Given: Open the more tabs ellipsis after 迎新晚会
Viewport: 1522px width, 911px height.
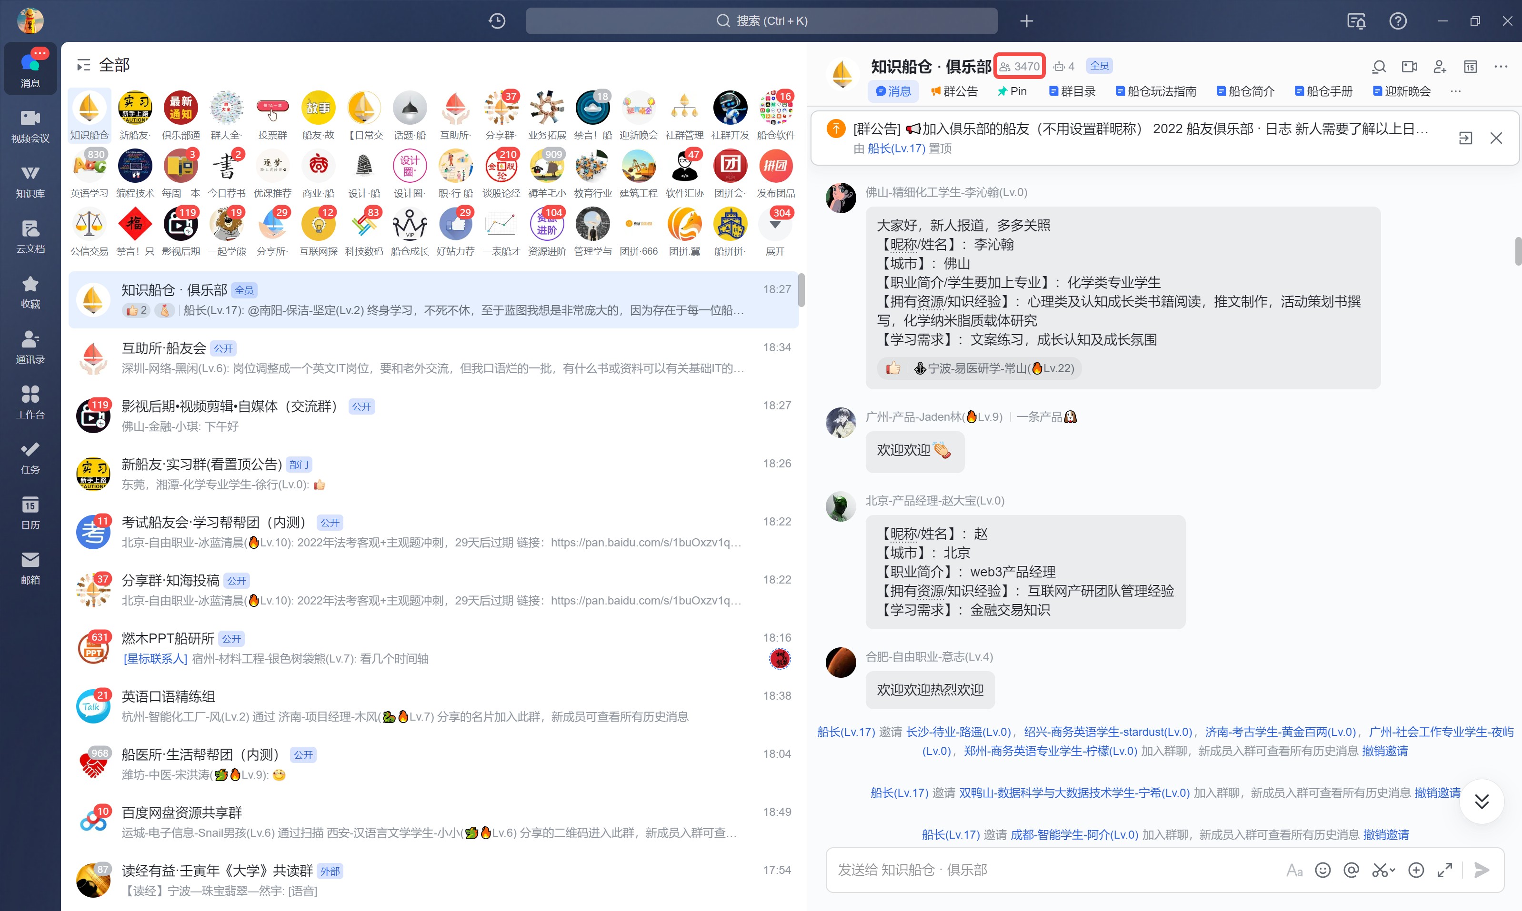Looking at the screenshot, I should [1455, 91].
